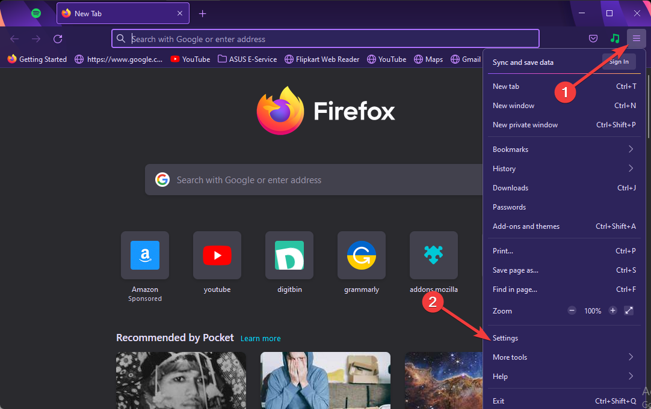Open the first YouTube bookmark with red icon

(x=190, y=59)
